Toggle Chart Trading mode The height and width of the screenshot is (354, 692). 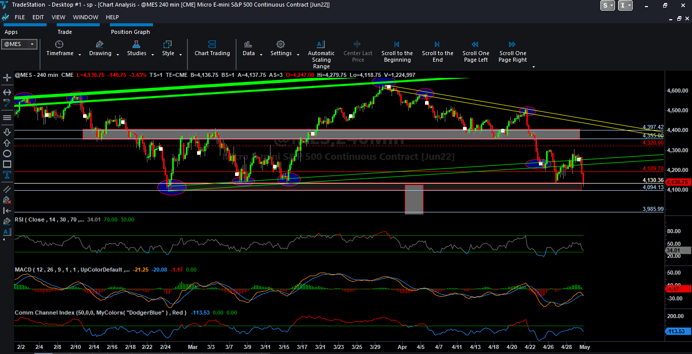pos(212,49)
